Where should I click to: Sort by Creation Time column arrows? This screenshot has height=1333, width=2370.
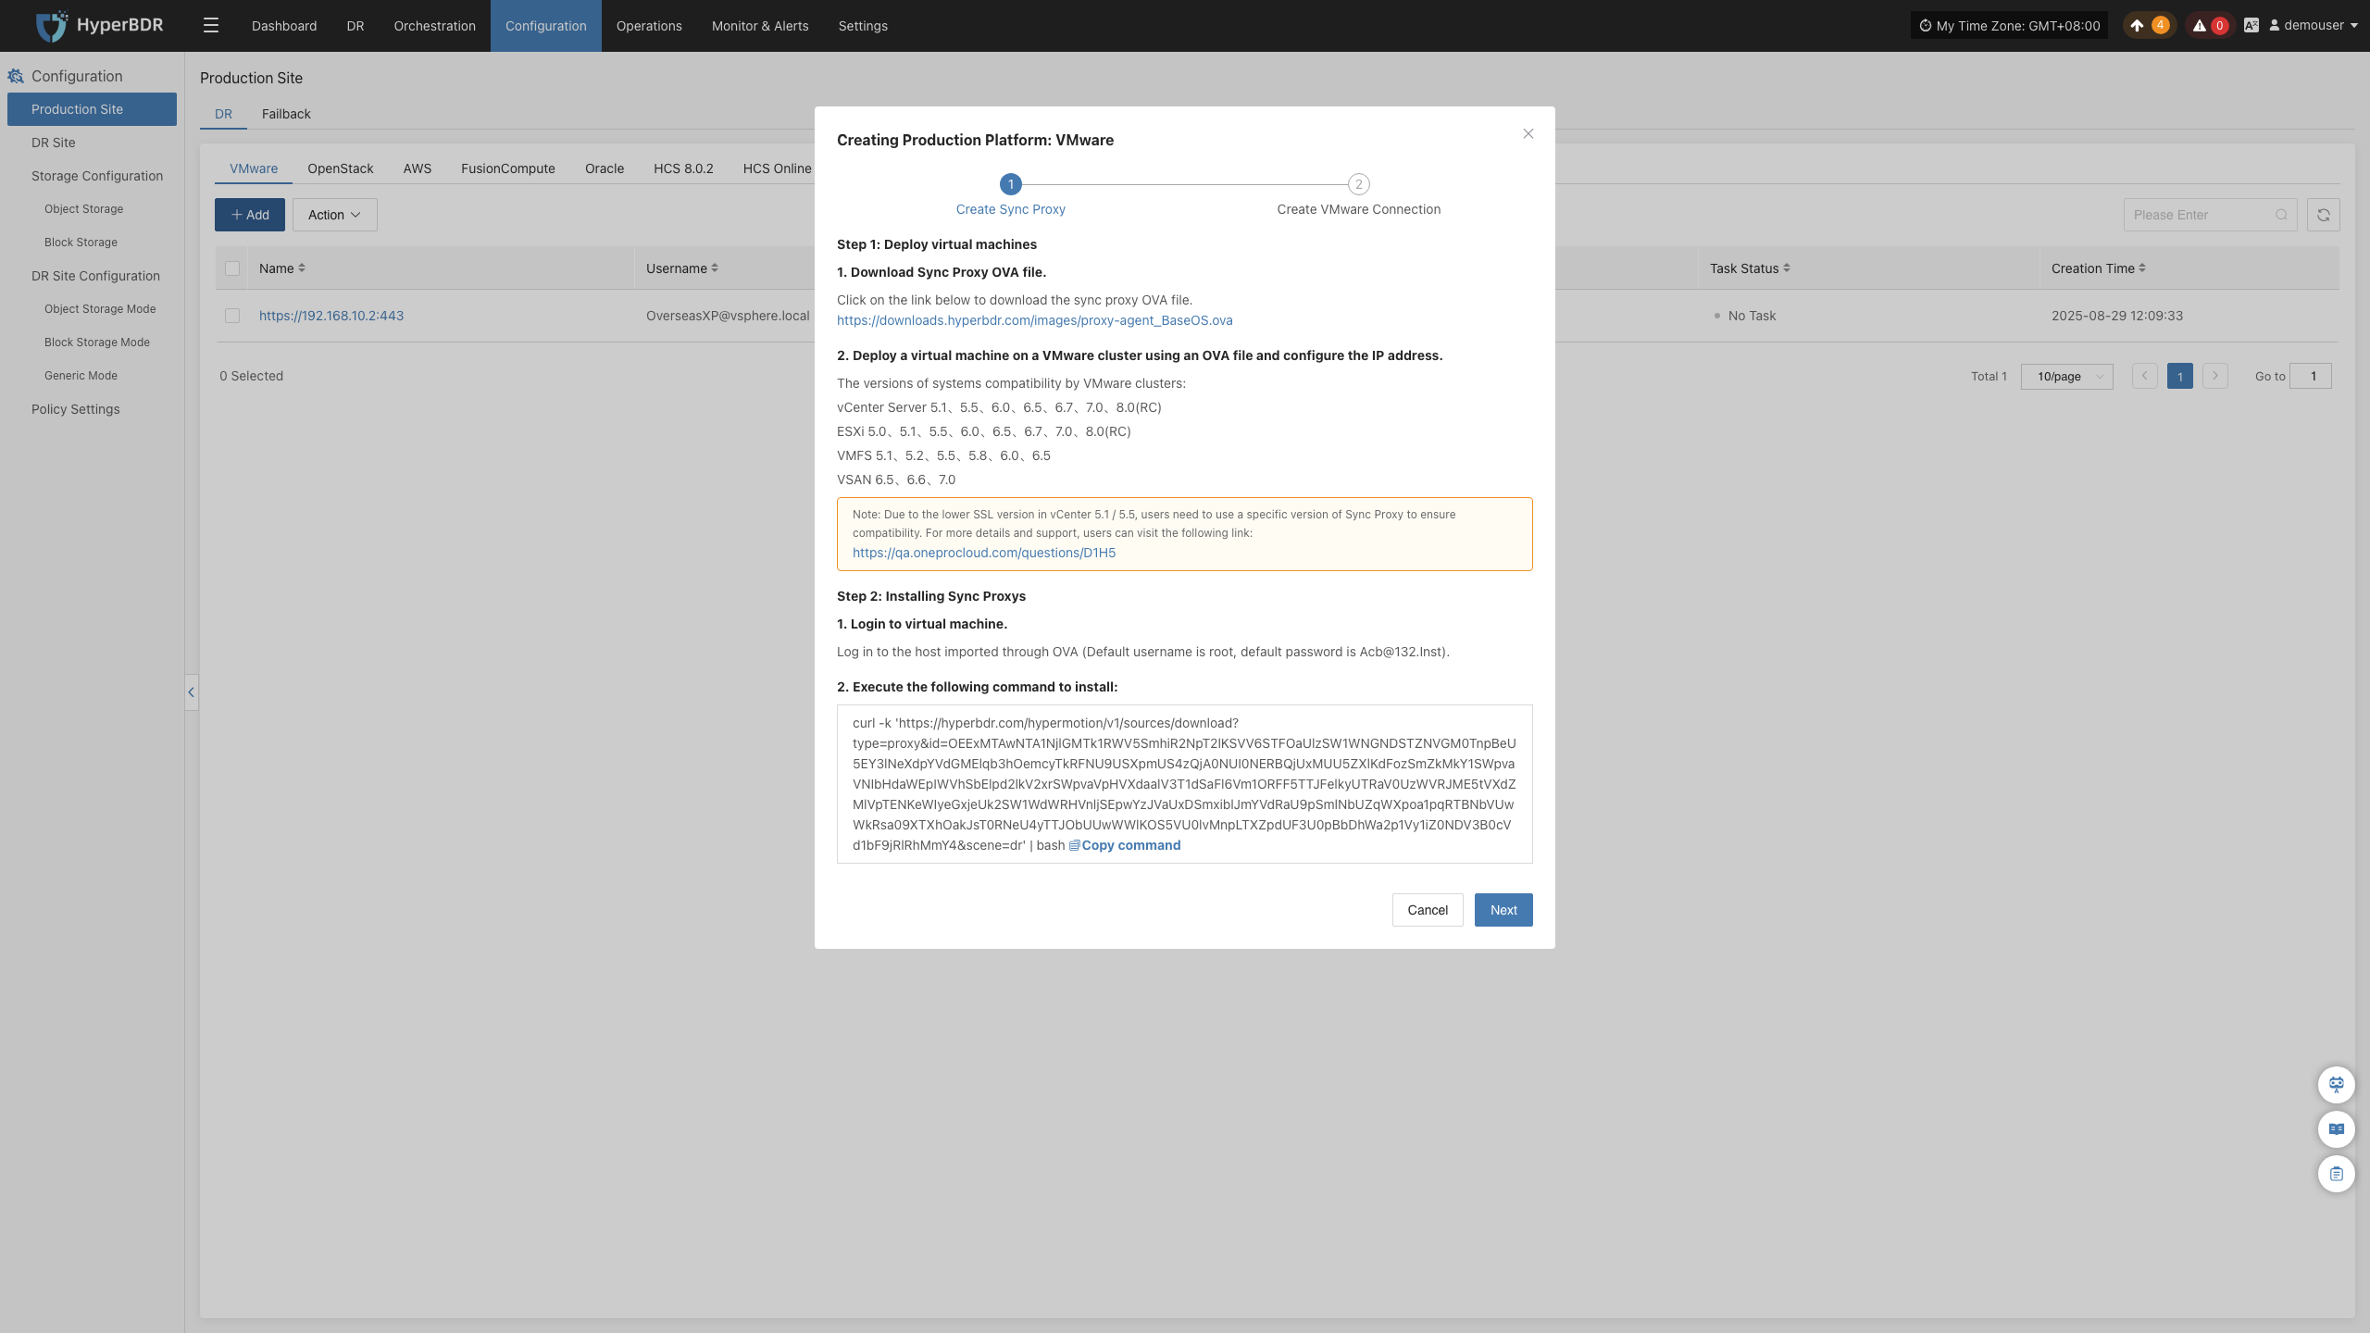(2142, 268)
